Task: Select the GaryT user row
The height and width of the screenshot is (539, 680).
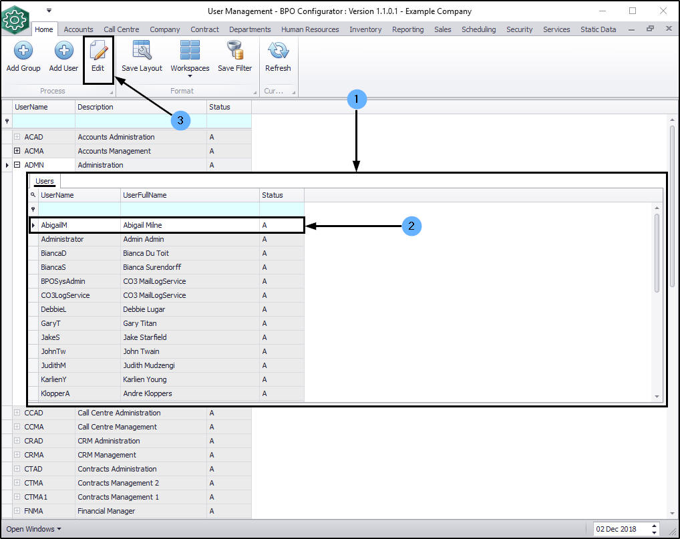Action: pyautogui.click(x=167, y=323)
